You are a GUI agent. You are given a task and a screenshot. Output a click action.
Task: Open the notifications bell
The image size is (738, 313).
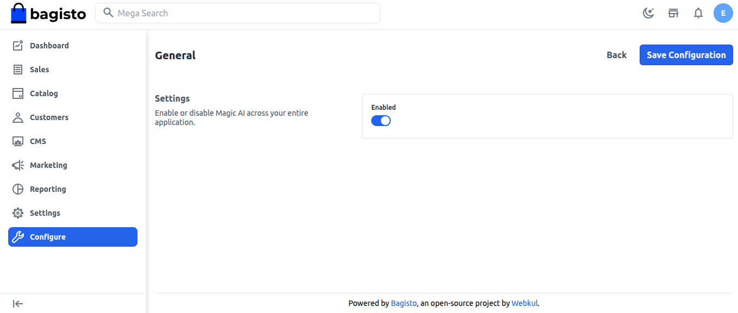[698, 13]
